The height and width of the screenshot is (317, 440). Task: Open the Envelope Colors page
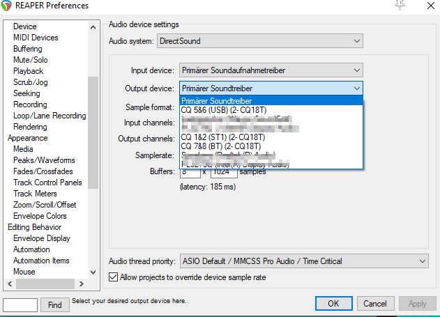click(x=40, y=216)
